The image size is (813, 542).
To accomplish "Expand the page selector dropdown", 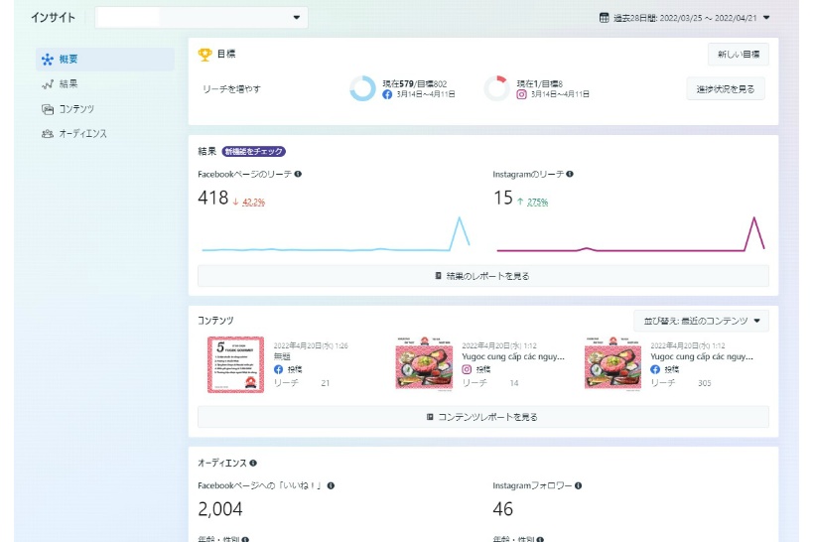I will (x=202, y=17).
